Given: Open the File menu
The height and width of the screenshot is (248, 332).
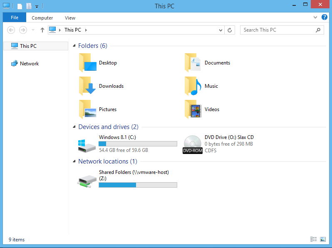Looking at the screenshot, I should point(15,18).
